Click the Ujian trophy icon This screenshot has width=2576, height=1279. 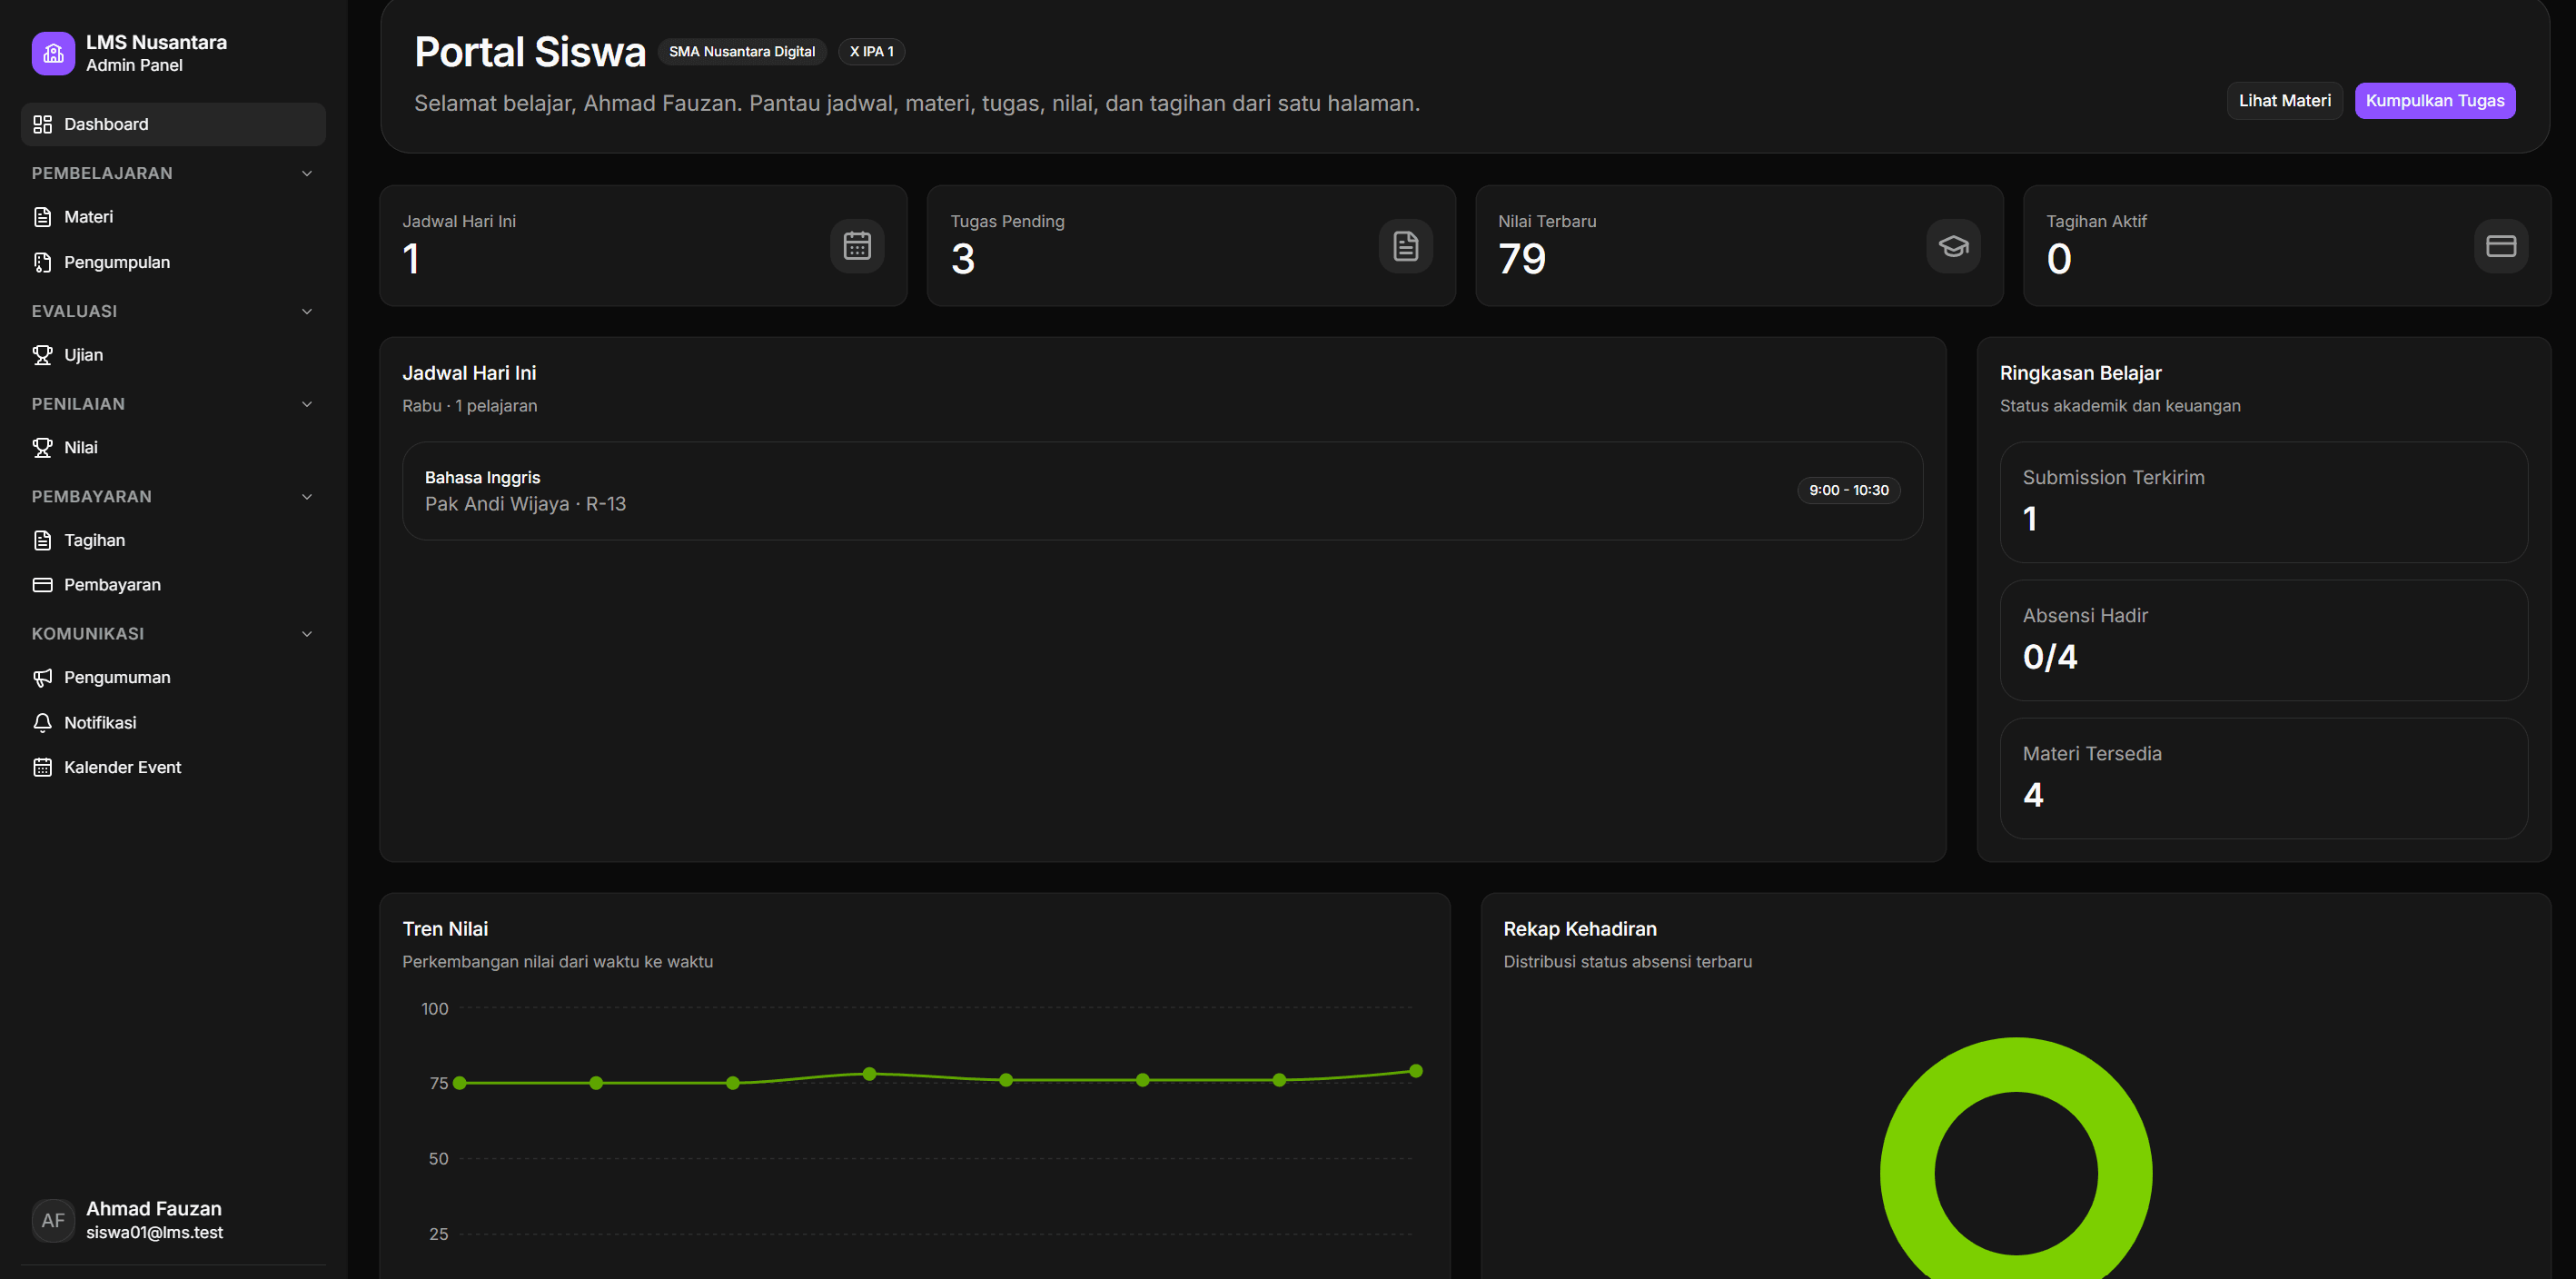tap(42, 355)
